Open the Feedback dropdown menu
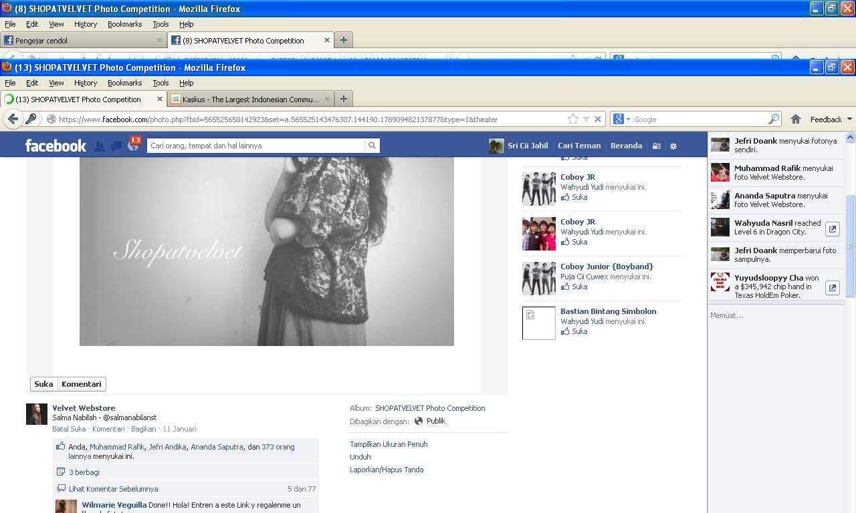Viewport: 856px width, 513px height. (x=831, y=119)
